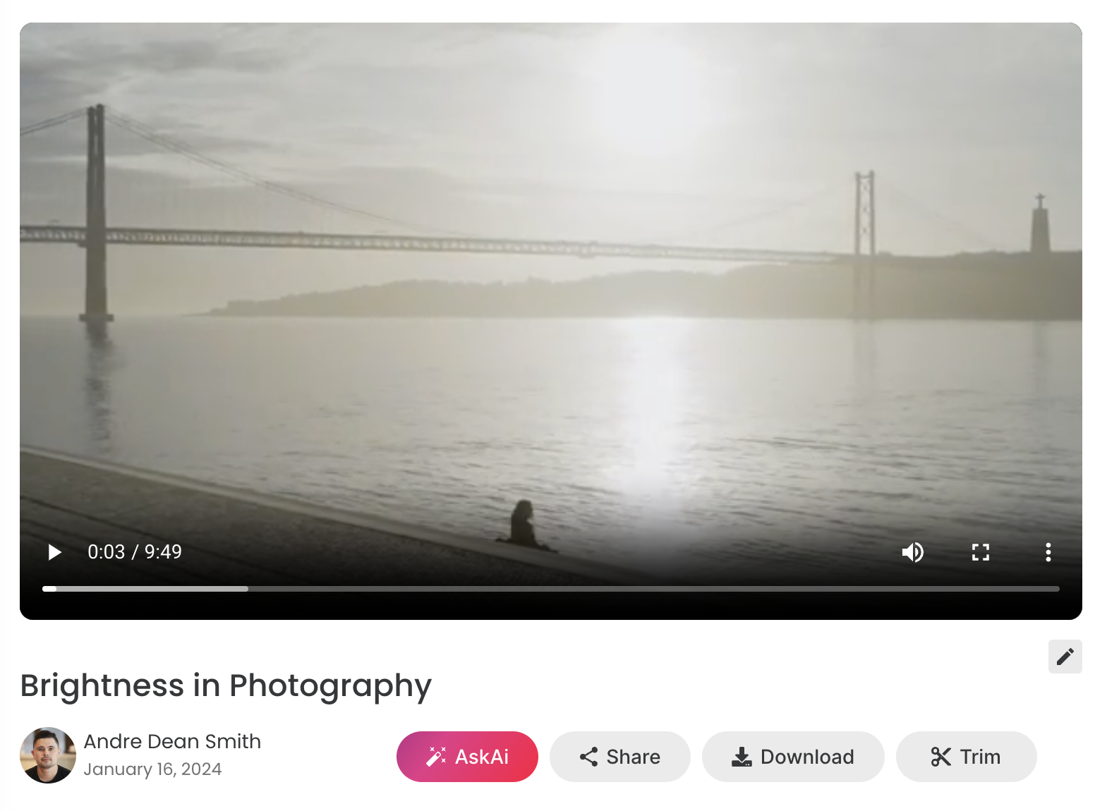Mute the video volume
1095x811 pixels.
912,552
